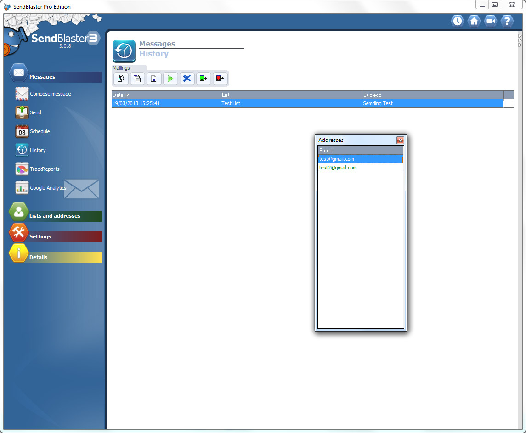Open help with question mark icon
This screenshot has width=526, height=433.
pyautogui.click(x=507, y=21)
